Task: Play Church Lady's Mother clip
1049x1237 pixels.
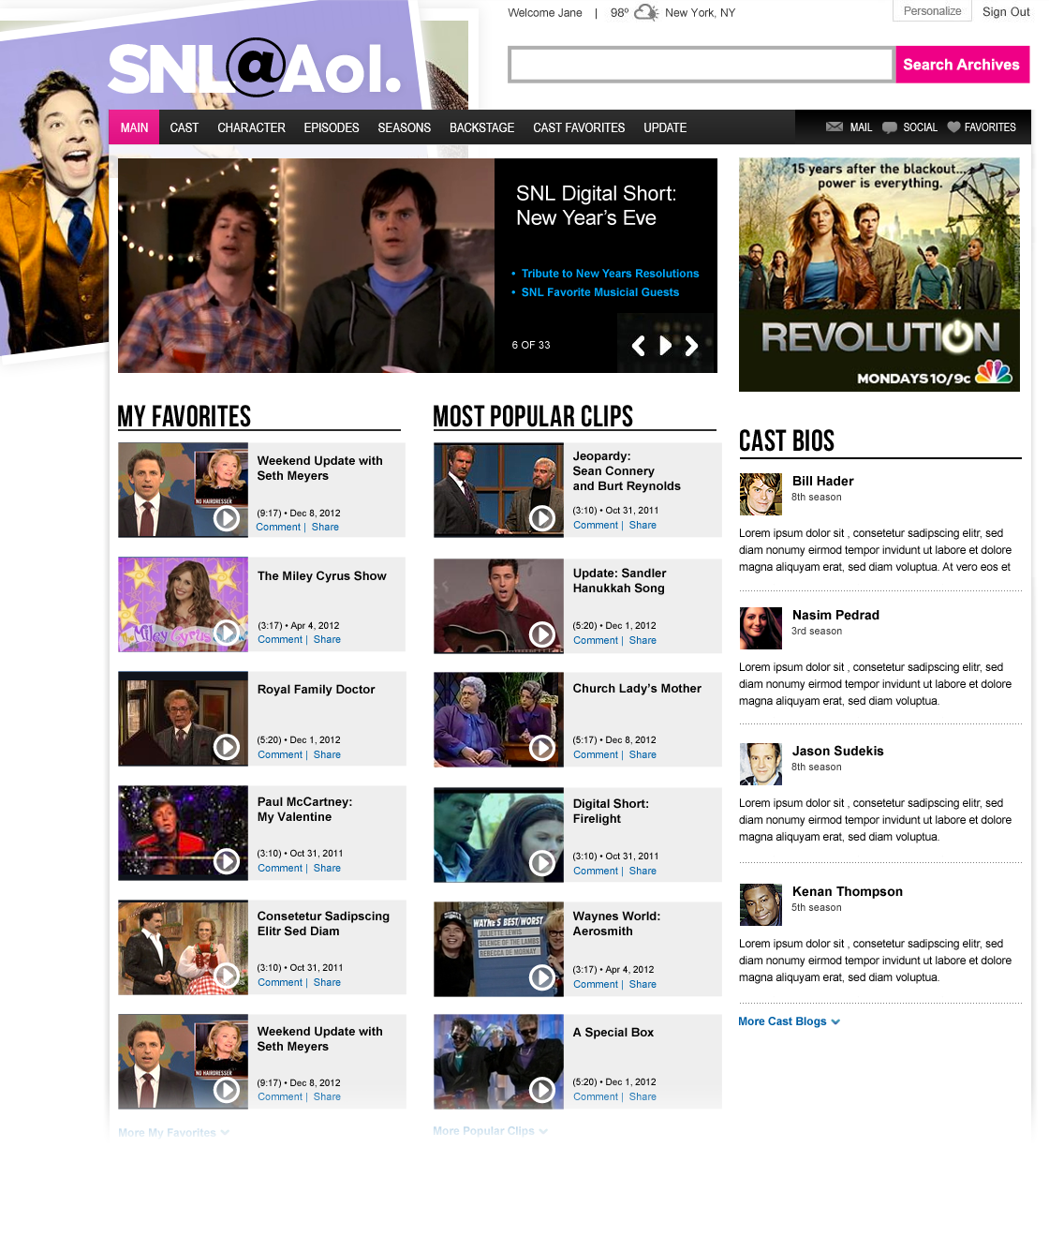Action: pyautogui.click(x=542, y=747)
